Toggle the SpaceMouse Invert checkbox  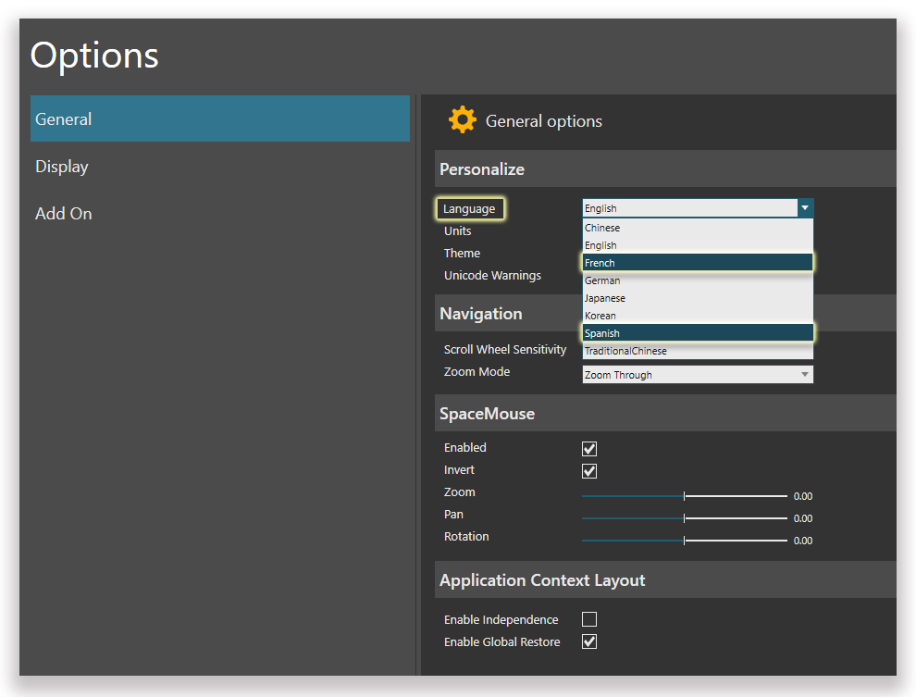click(589, 471)
